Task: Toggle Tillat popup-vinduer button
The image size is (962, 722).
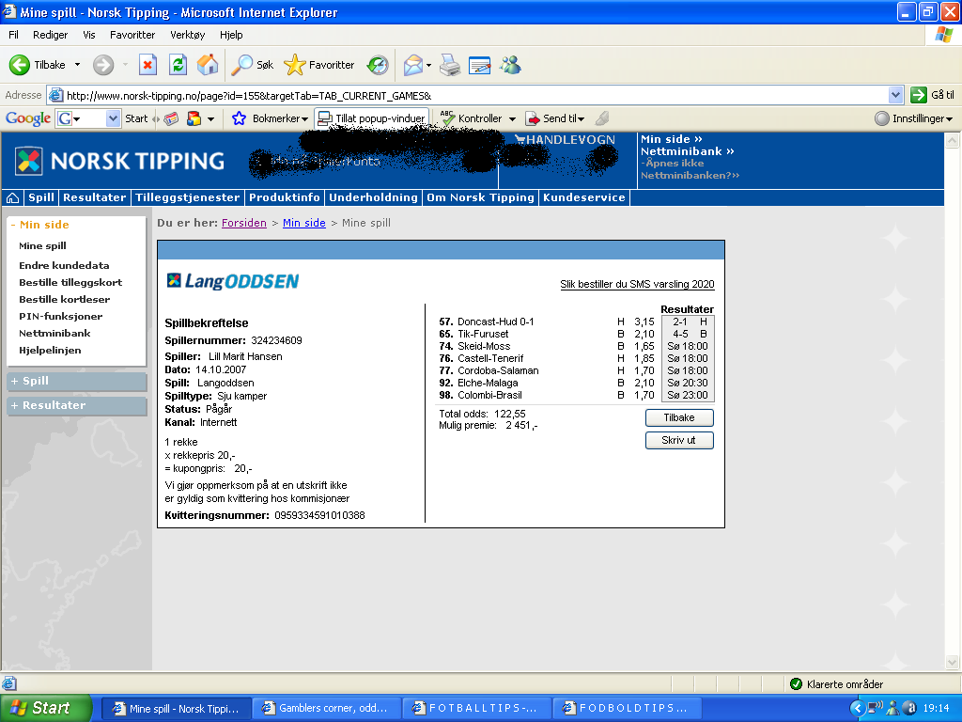Action: pyautogui.click(x=371, y=118)
